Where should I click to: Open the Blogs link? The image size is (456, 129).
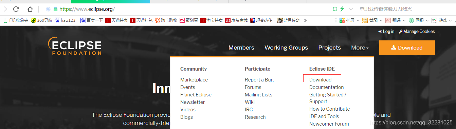(x=186, y=117)
